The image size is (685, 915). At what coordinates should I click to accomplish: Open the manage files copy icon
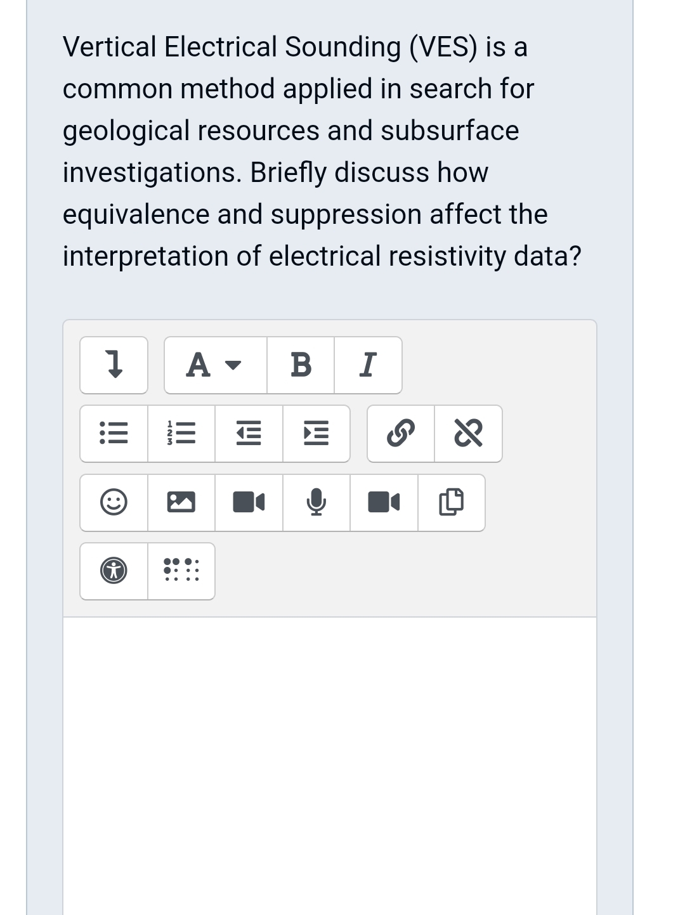[x=452, y=503]
